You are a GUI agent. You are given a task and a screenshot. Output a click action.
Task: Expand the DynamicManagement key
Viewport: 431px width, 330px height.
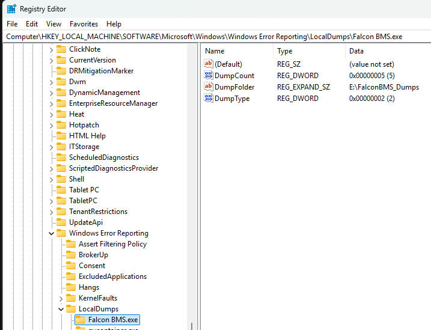(x=52, y=93)
